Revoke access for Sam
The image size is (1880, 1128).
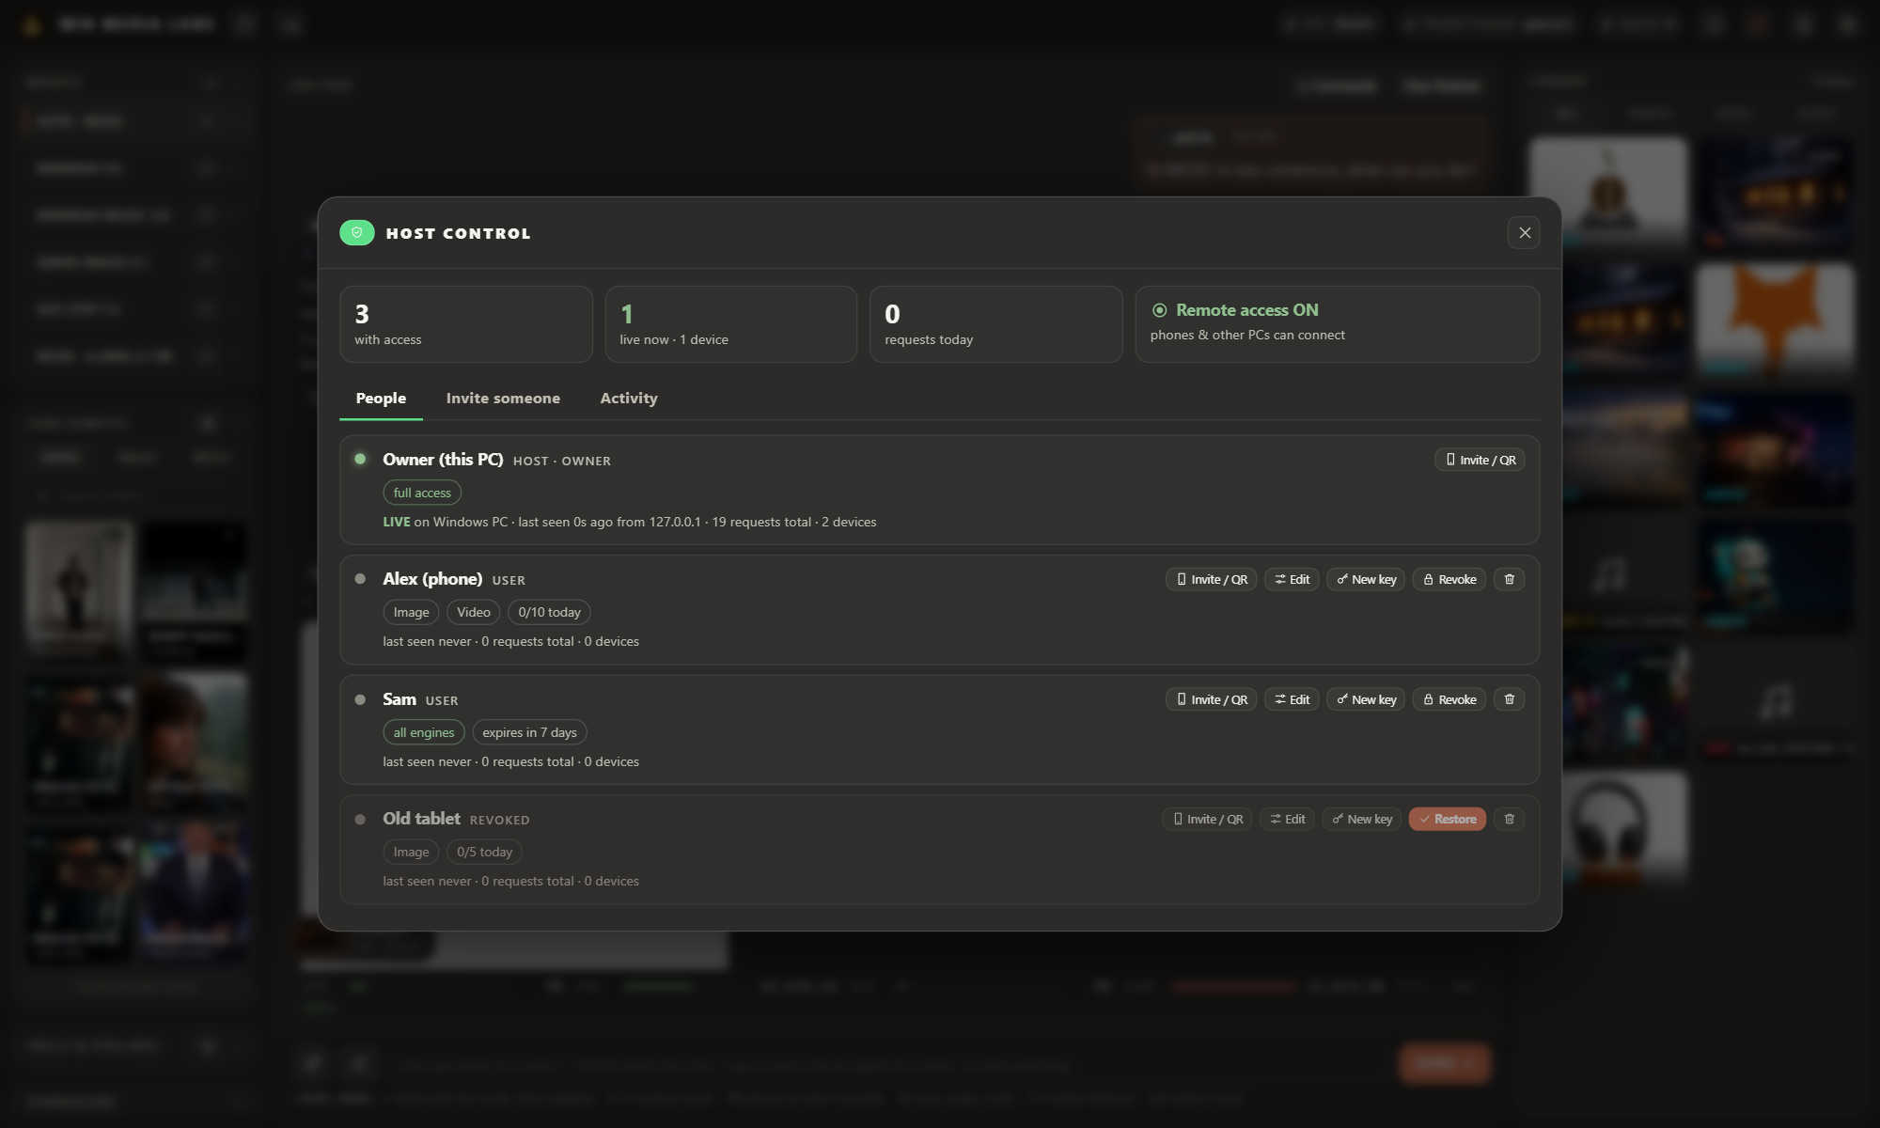pos(1449,699)
